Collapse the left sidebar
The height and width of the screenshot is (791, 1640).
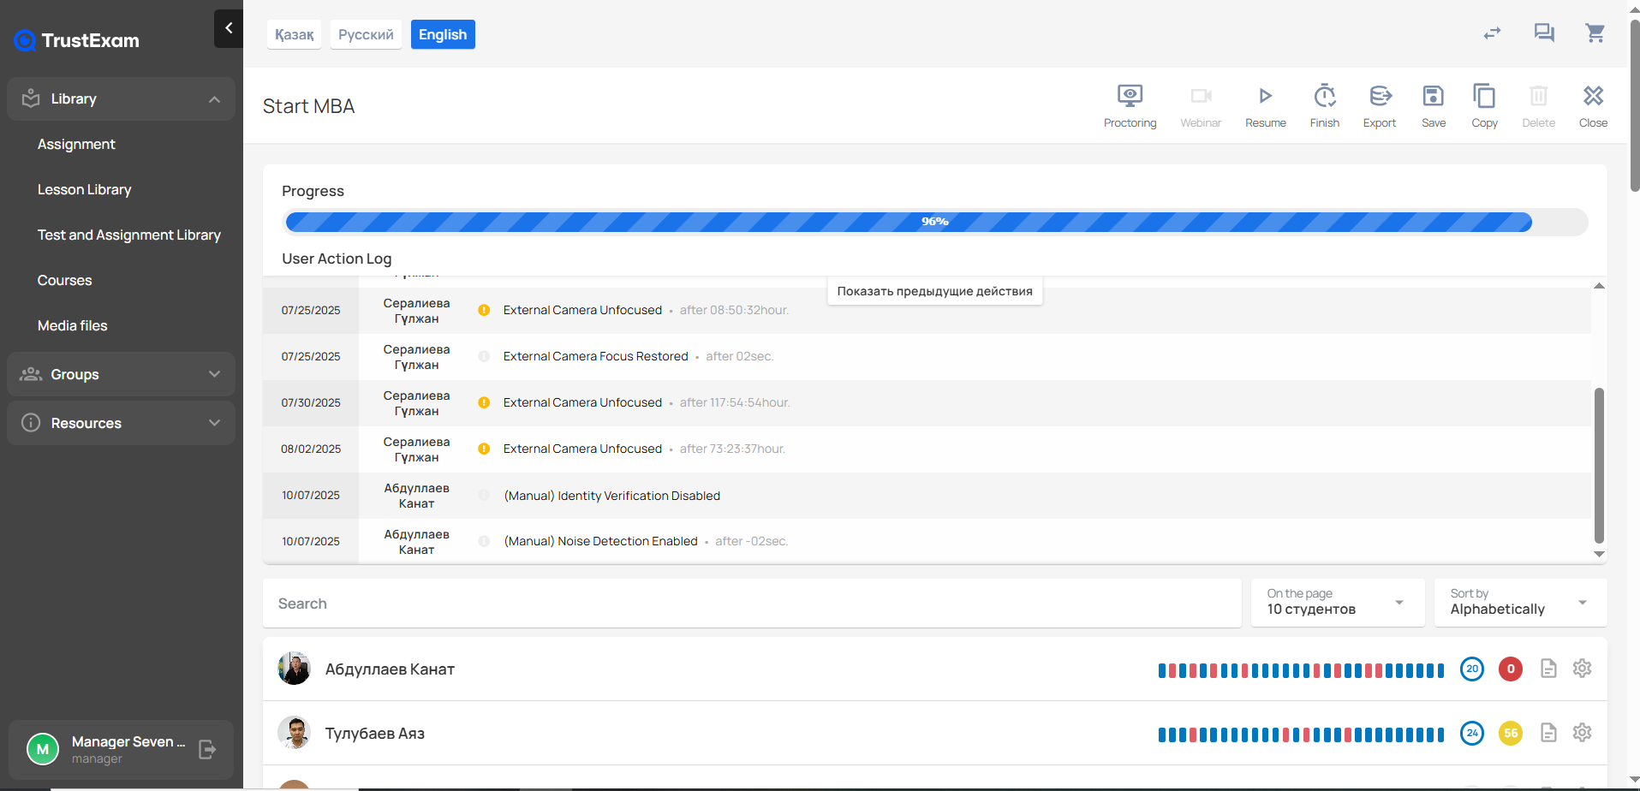click(229, 28)
